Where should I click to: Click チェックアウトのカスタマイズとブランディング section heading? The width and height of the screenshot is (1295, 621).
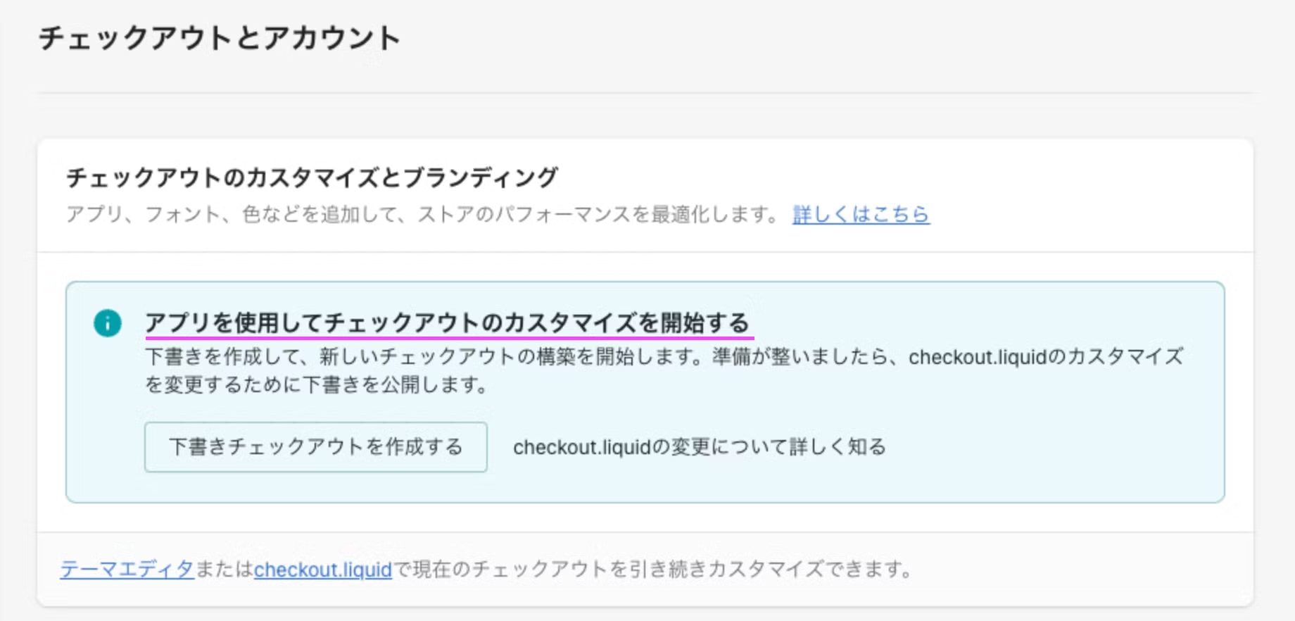tap(312, 177)
